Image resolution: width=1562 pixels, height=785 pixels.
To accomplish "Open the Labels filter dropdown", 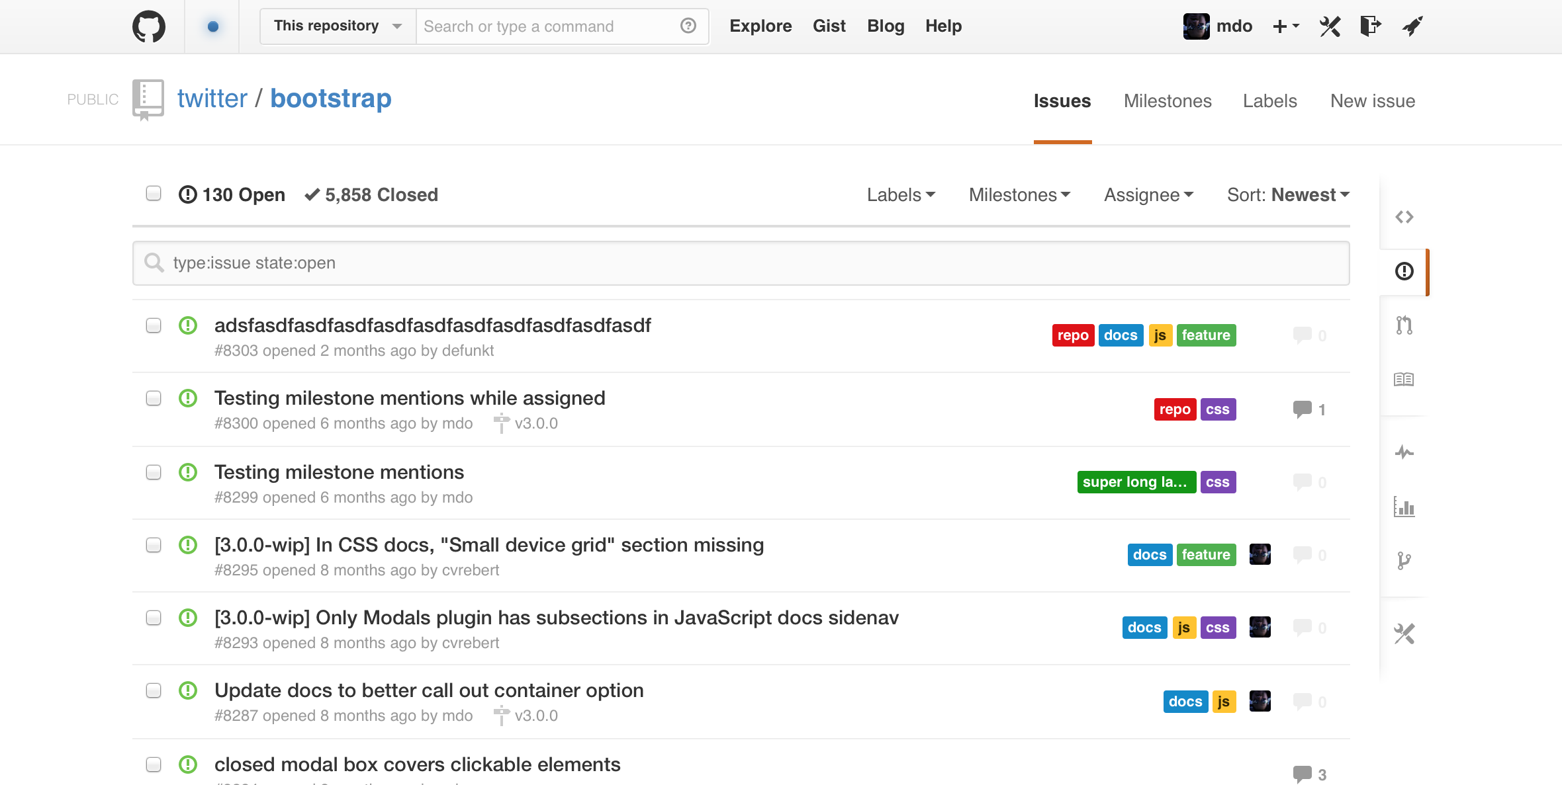I will tap(901, 195).
